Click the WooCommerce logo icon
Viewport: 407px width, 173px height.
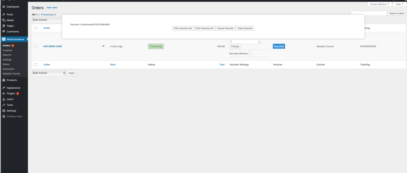click(4, 39)
